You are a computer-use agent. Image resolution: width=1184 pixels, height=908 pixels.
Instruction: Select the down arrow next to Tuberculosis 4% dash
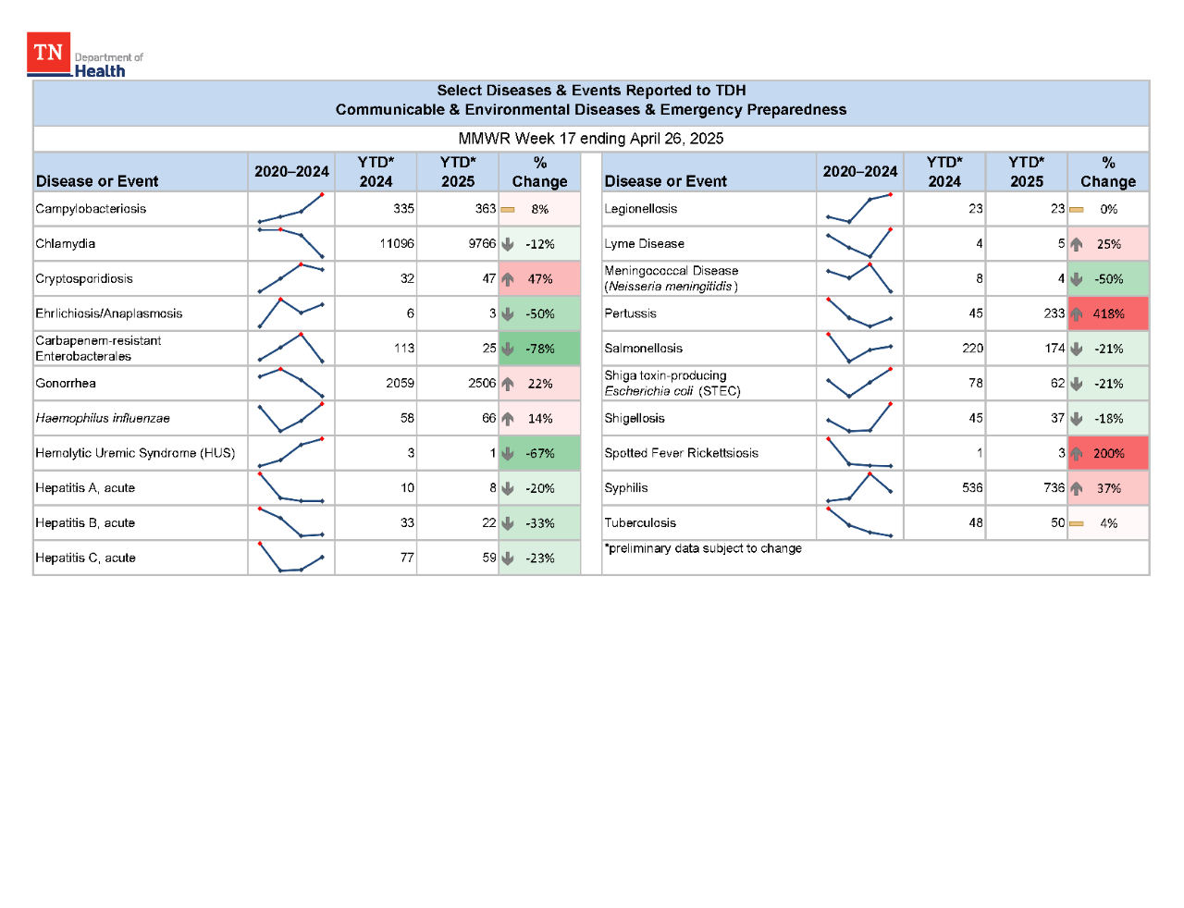pyautogui.click(x=1076, y=522)
